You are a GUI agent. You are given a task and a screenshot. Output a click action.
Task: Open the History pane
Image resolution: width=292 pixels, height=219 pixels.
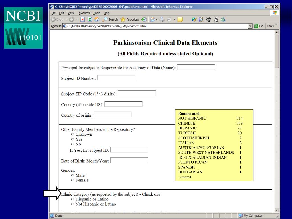pyautogui.click(x=144, y=19)
